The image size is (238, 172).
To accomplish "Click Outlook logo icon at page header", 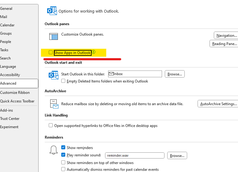I will click(x=52, y=11).
